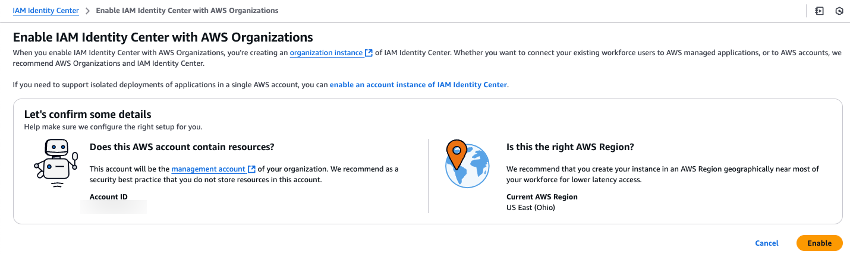
Task: Click the orange Enable button
Action: pyautogui.click(x=819, y=243)
